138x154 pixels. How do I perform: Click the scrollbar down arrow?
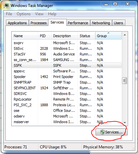pos(125,122)
